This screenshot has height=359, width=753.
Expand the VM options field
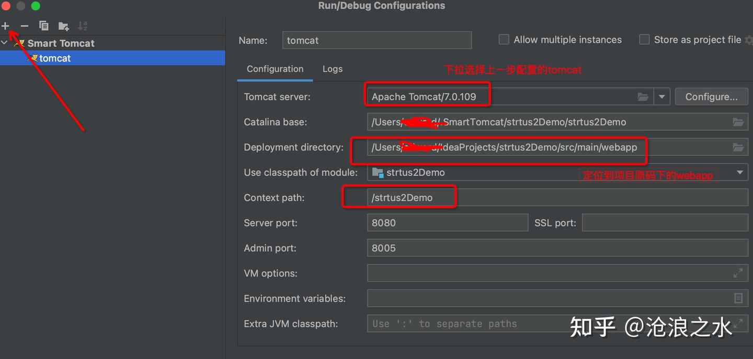[x=738, y=273]
